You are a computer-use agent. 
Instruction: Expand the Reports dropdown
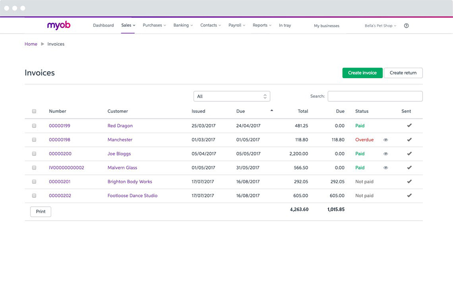point(262,25)
